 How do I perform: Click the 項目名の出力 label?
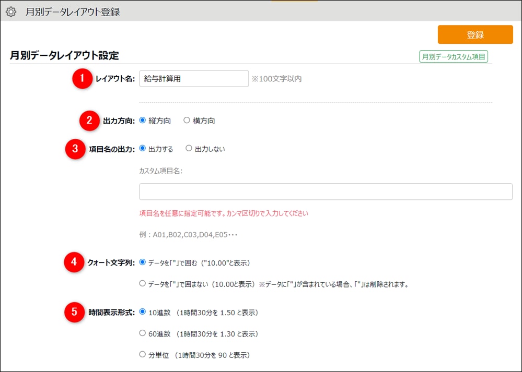tap(112, 149)
